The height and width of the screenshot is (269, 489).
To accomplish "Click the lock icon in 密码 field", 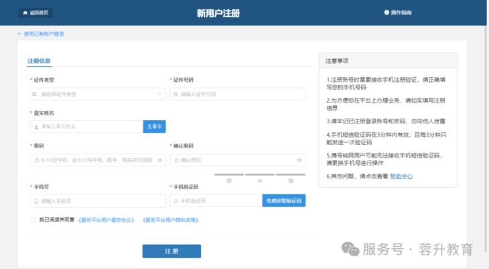I will pos(35,160).
